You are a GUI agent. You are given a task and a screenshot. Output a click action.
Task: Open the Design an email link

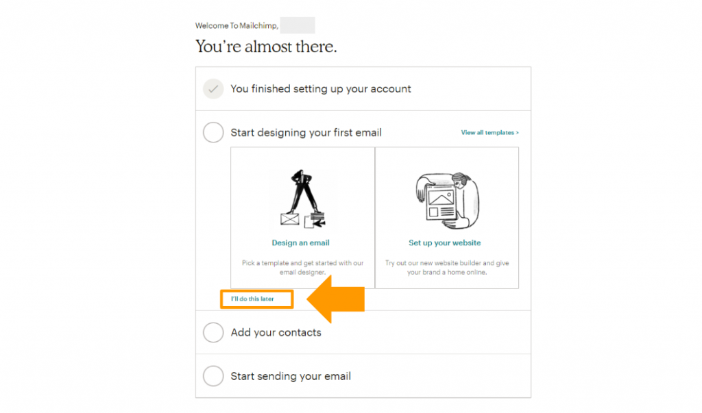tap(300, 243)
